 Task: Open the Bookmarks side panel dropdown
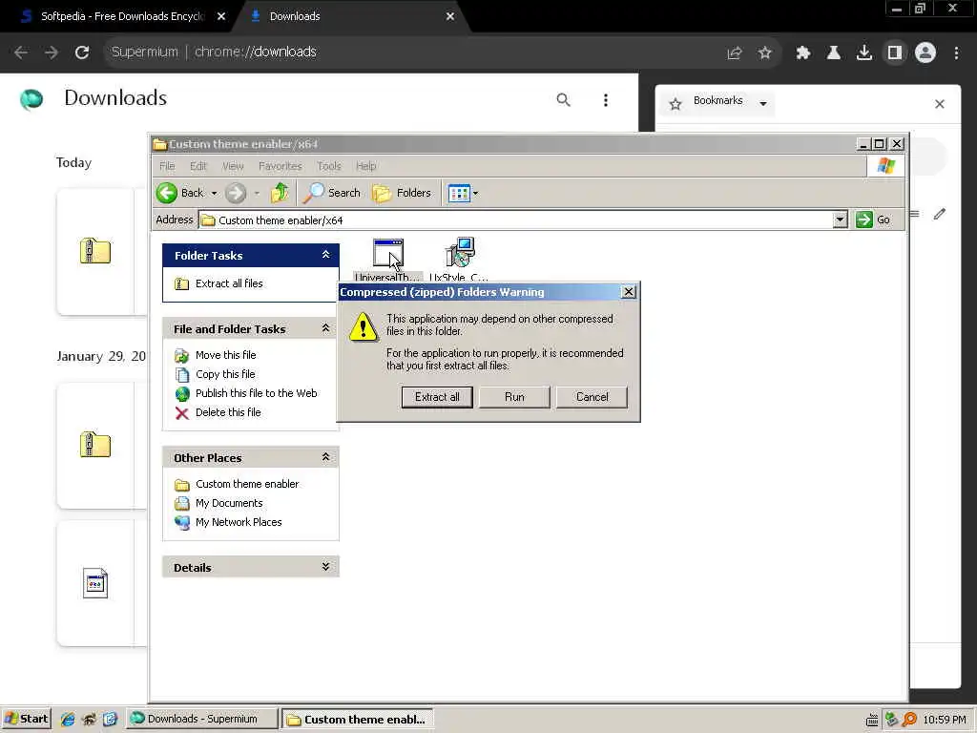(763, 103)
